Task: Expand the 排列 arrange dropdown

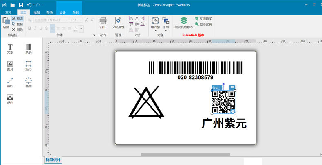Action: point(166,31)
